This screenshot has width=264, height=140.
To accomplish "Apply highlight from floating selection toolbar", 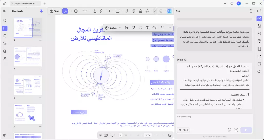I will pos(127,28).
